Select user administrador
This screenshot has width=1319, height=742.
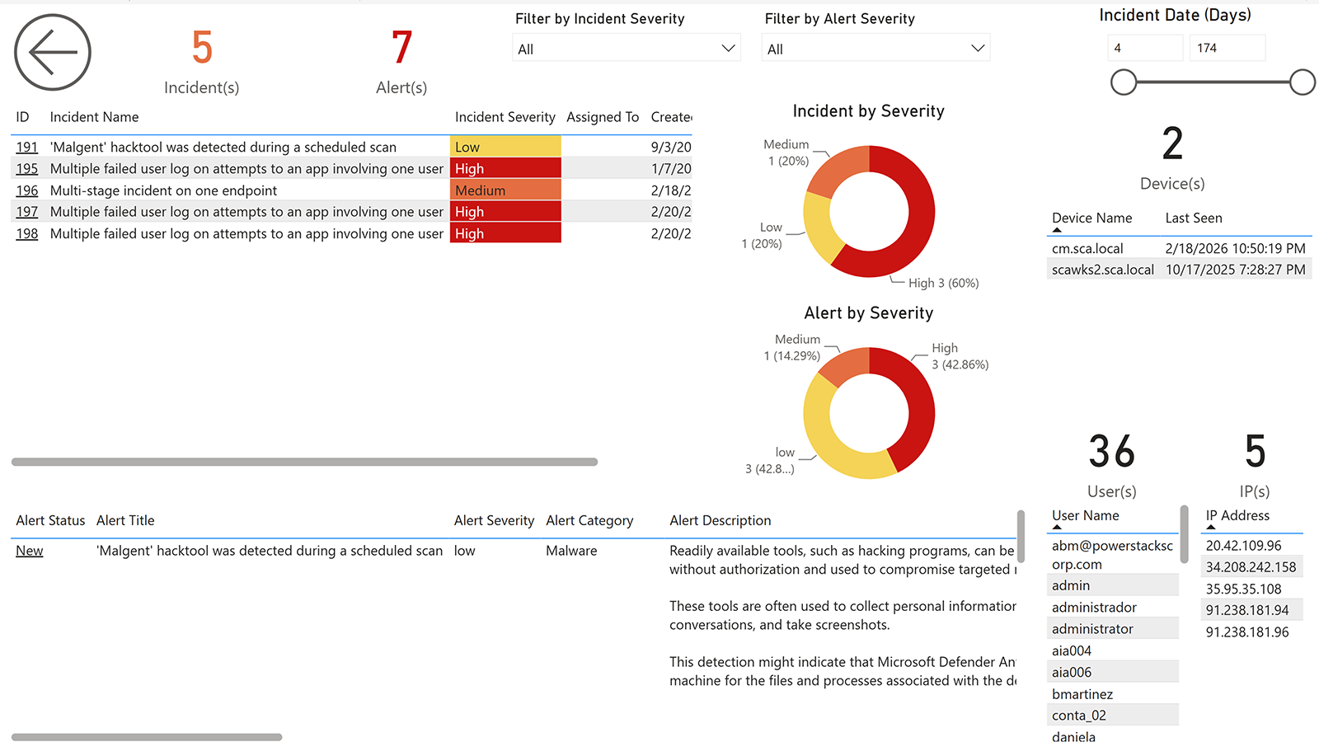tap(1113, 607)
